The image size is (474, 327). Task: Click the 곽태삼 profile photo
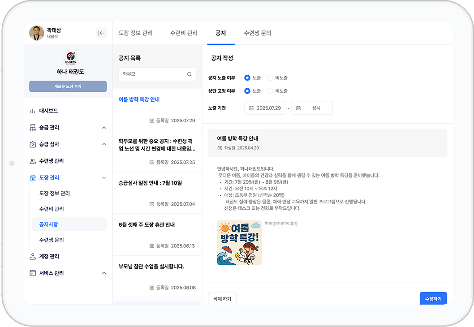pyautogui.click(x=36, y=33)
